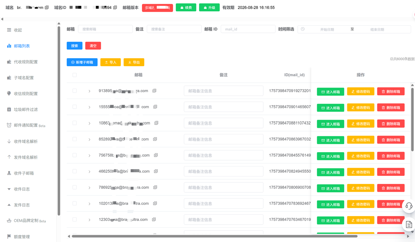415x242 pixels.
Task: Select all rows with header checkbox
Action: click(75, 75)
